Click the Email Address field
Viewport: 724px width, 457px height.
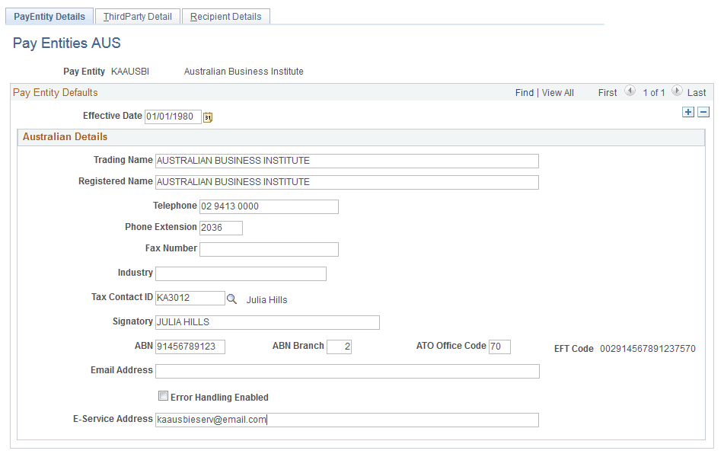coord(346,371)
